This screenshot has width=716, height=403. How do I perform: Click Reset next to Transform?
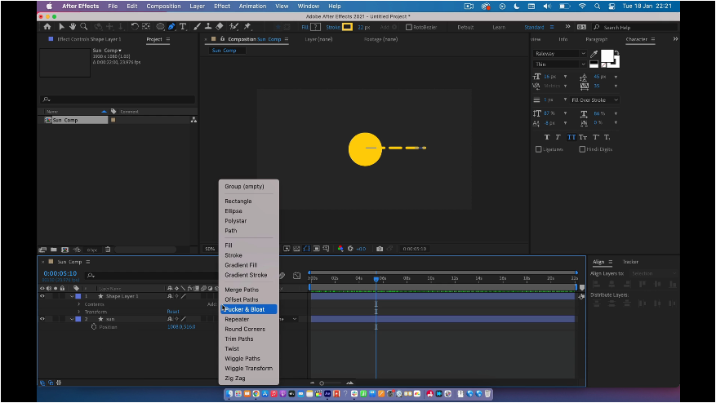(x=173, y=312)
